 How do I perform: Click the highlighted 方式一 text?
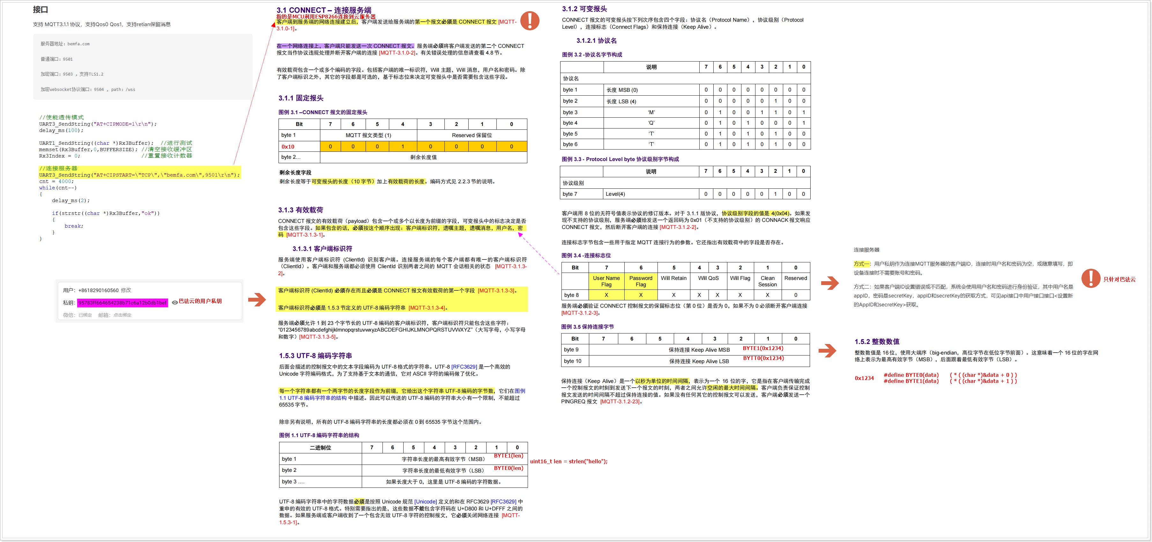coord(861,264)
